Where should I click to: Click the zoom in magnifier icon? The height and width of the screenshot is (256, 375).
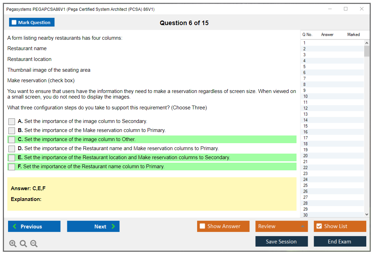point(13,244)
